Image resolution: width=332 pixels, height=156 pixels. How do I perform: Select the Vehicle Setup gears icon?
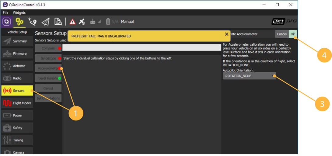point(19,22)
